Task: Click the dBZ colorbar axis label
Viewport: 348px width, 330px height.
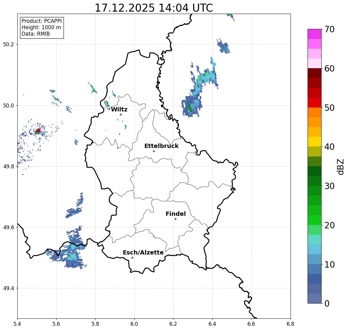Action: 340,167
